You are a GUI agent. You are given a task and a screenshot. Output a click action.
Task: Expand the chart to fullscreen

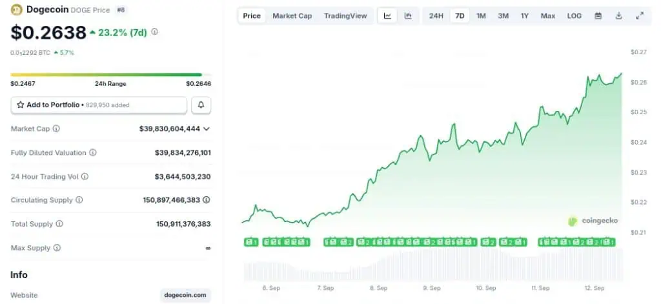(x=640, y=16)
